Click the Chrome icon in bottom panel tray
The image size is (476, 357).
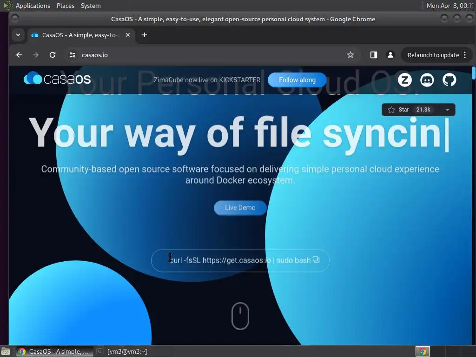coord(423,351)
